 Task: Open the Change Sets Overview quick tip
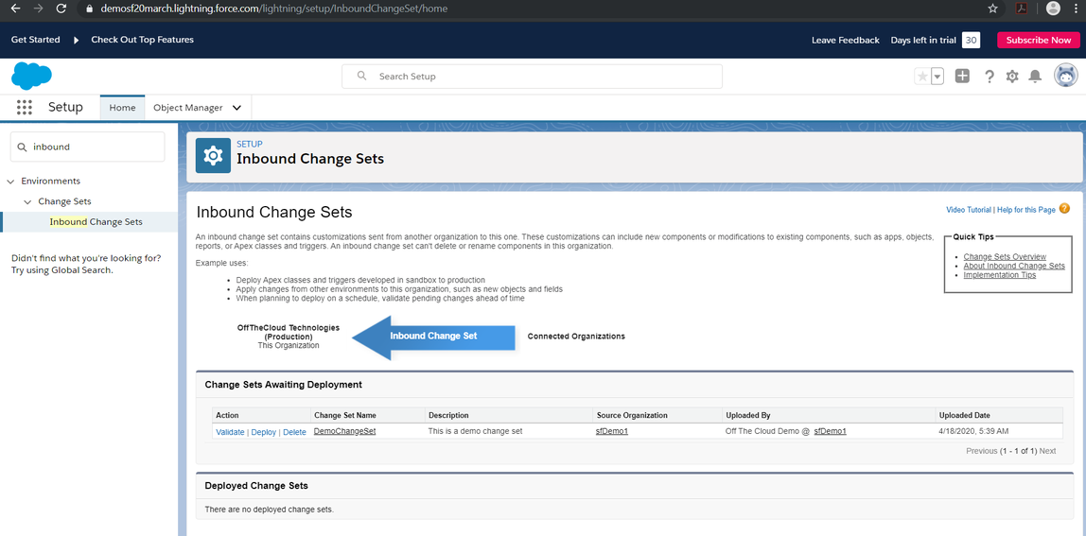tap(1005, 257)
